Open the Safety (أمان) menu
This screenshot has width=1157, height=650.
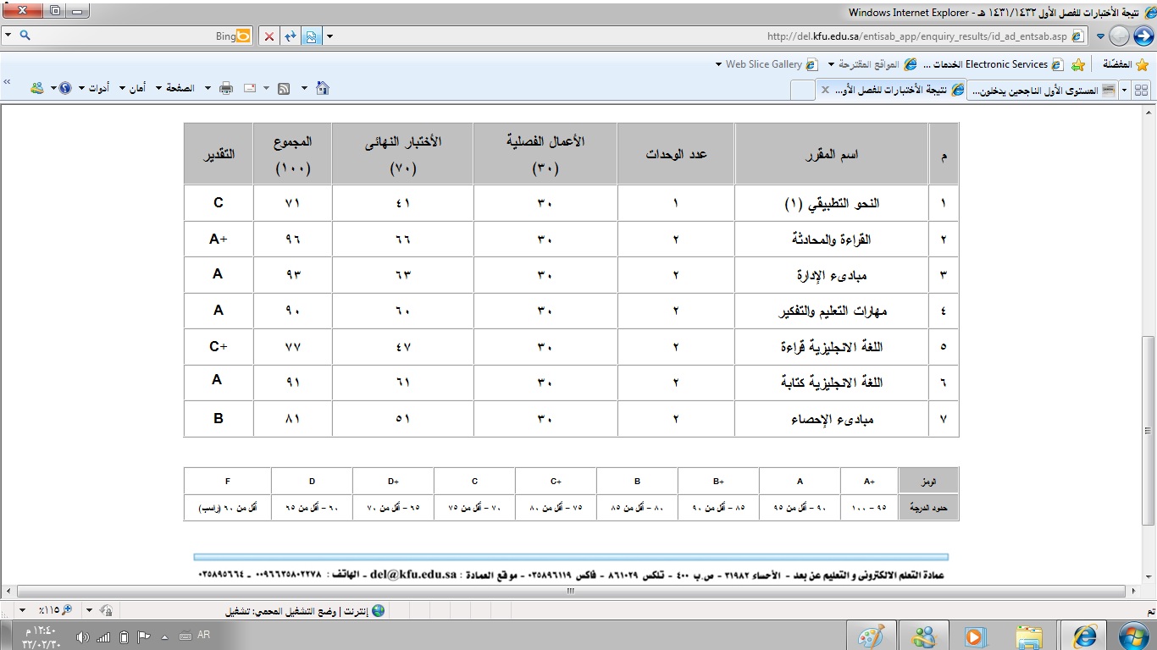point(132,88)
